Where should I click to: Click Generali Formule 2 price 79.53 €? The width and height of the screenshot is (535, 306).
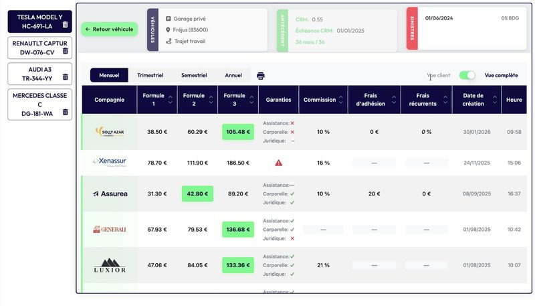[x=197, y=230]
